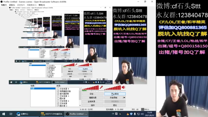
Task: Open the blue shield security tray icon
Action: 131,114
